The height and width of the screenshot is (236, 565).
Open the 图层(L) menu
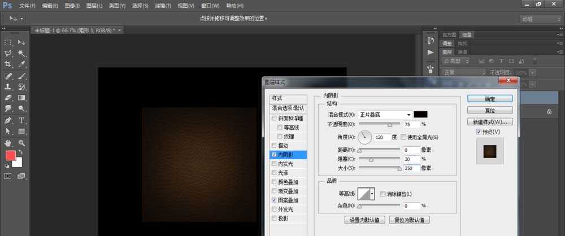pos(95,6)
